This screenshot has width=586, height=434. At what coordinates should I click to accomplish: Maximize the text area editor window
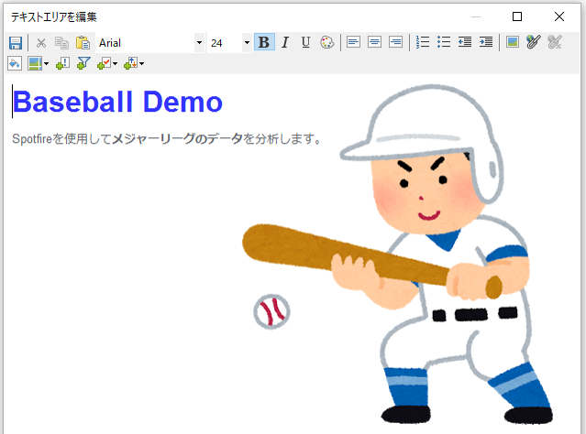pos(517,16)
